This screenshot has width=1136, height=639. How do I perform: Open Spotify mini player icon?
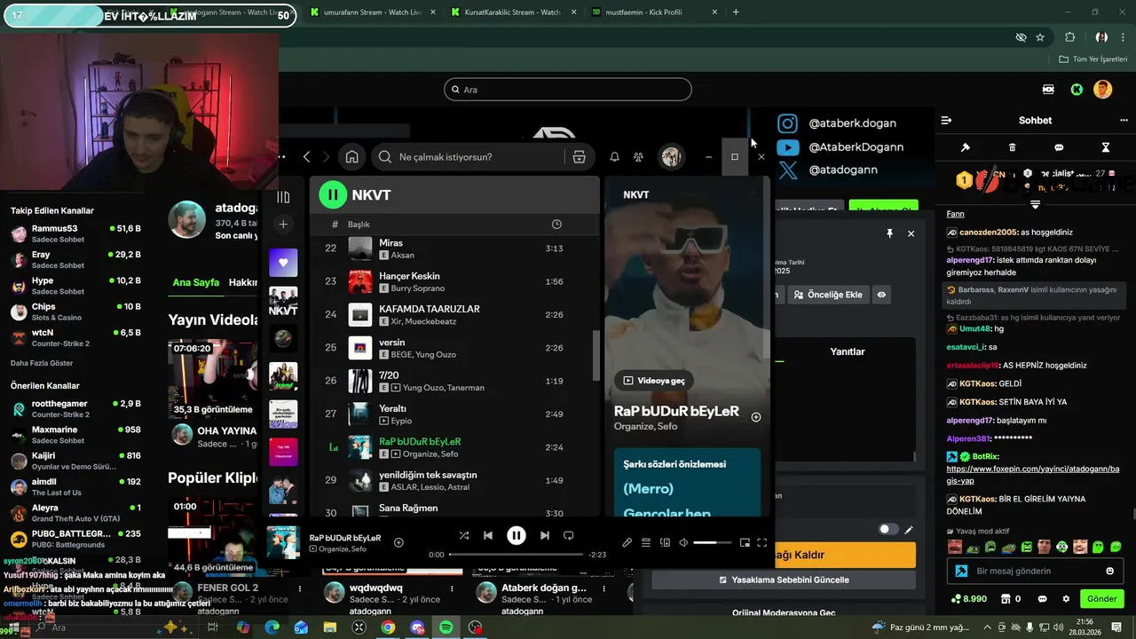coord(745,542)
